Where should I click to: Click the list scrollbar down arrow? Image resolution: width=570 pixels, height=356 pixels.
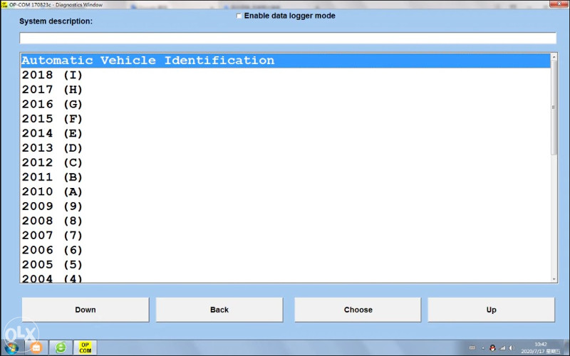[554, 279]
